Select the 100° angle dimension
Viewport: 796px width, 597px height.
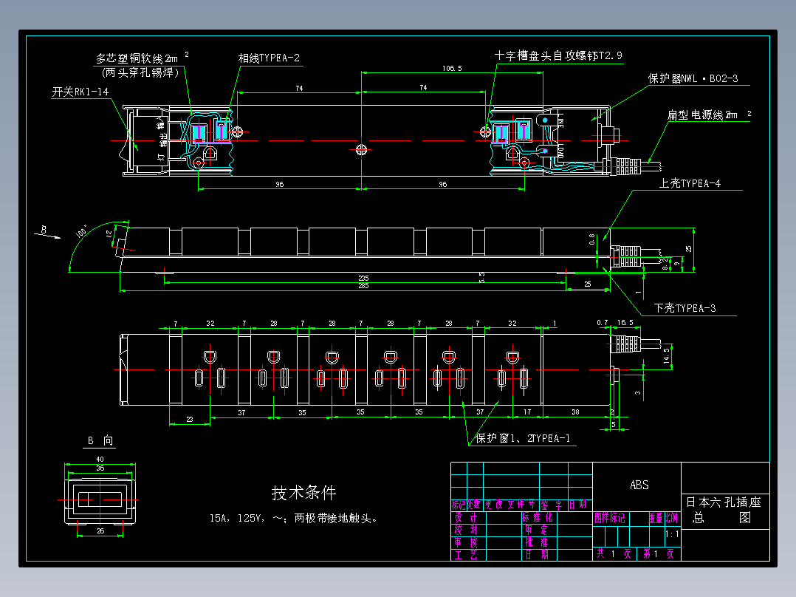point(81,231)
